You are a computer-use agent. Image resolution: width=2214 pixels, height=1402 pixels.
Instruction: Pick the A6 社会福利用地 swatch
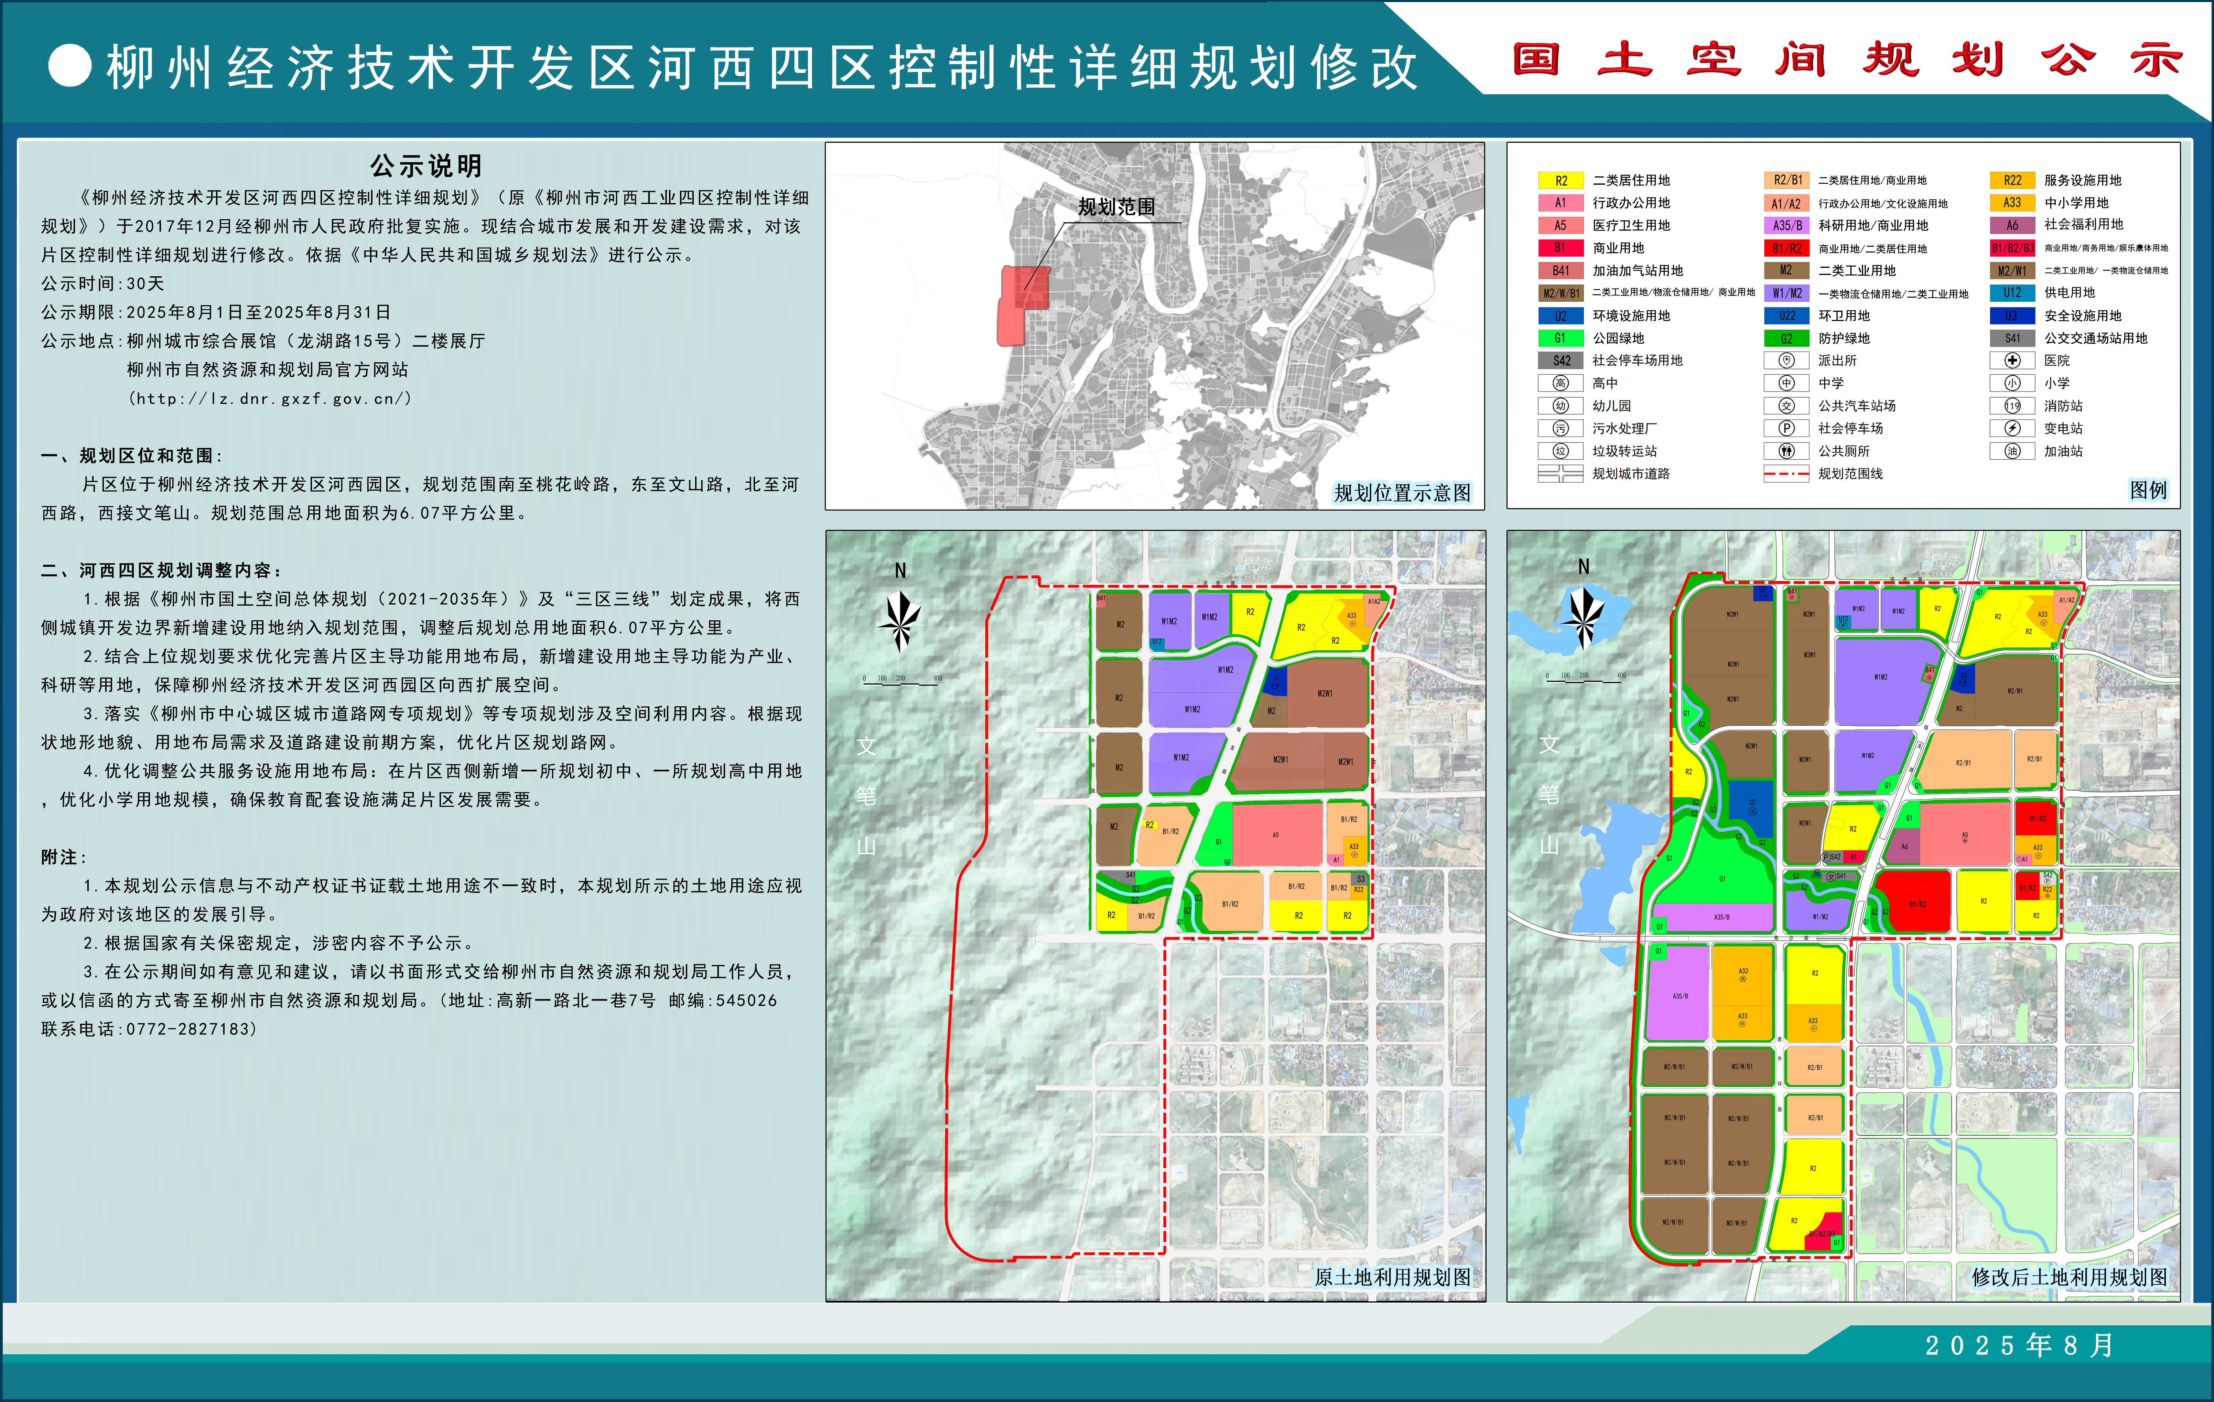click(x=2013, y=225)
